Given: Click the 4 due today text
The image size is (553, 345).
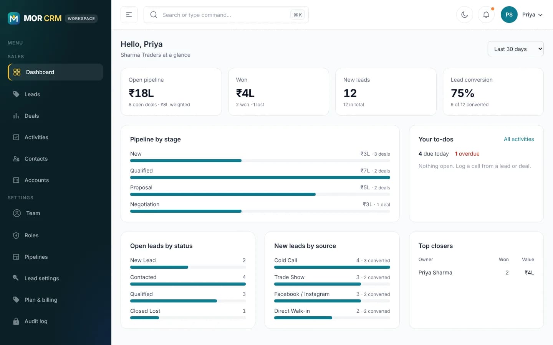Looking at the screenshot, I should tap(434, 154).
